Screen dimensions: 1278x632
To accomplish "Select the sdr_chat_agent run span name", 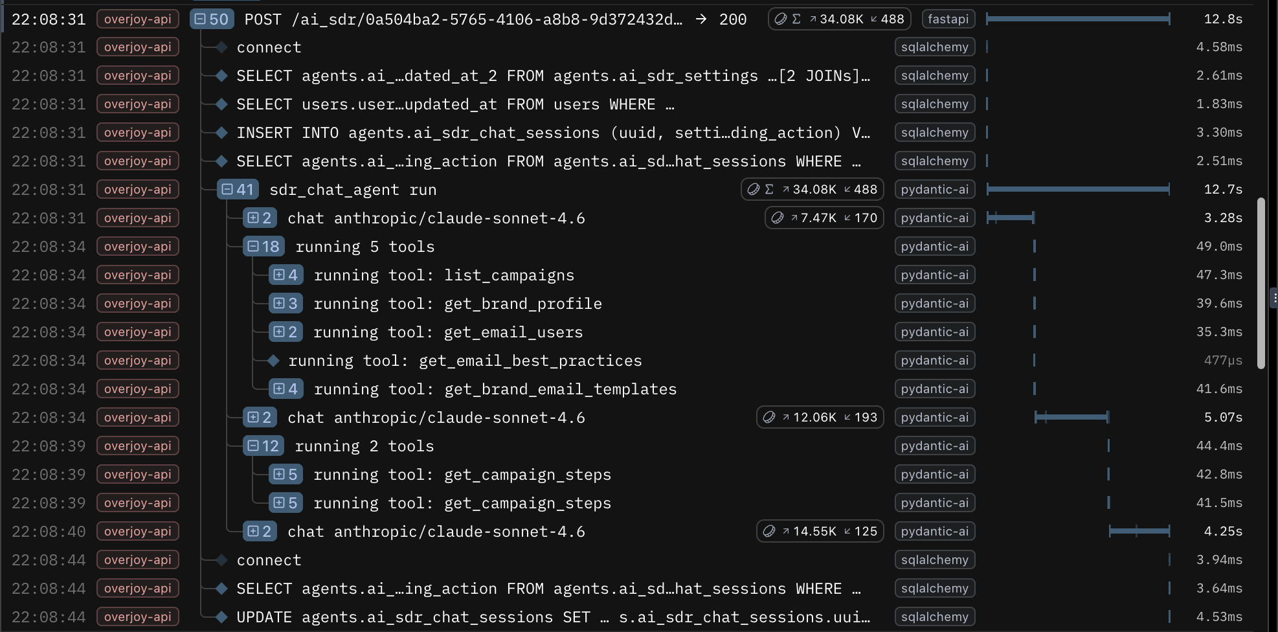I will tap(353, 190).
